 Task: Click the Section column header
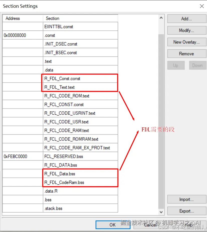[x=80, y=18]
